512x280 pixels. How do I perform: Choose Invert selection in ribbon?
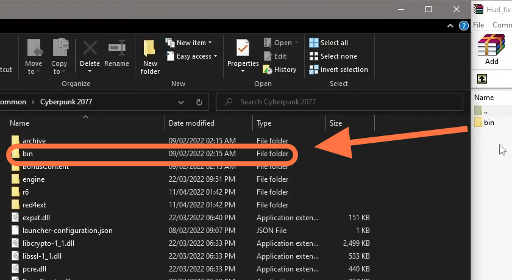pyautogui.click(x=339, y=70)
